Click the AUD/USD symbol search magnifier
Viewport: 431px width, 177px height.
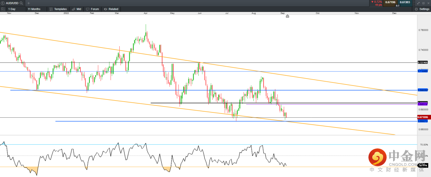[21, 3]
